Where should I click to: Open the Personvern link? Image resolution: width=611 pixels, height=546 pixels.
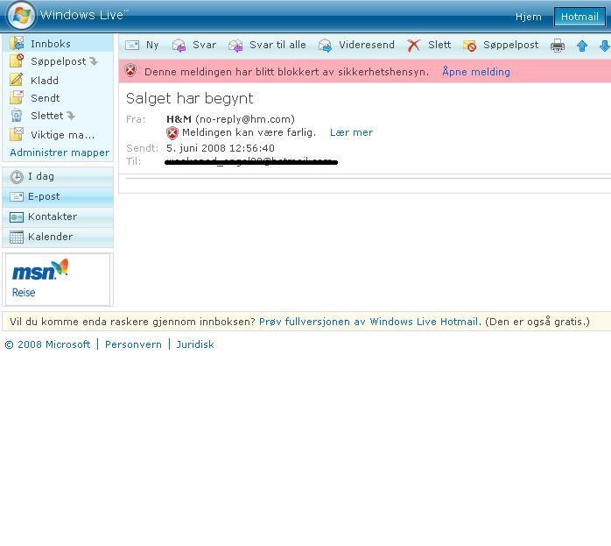point(133,344)
